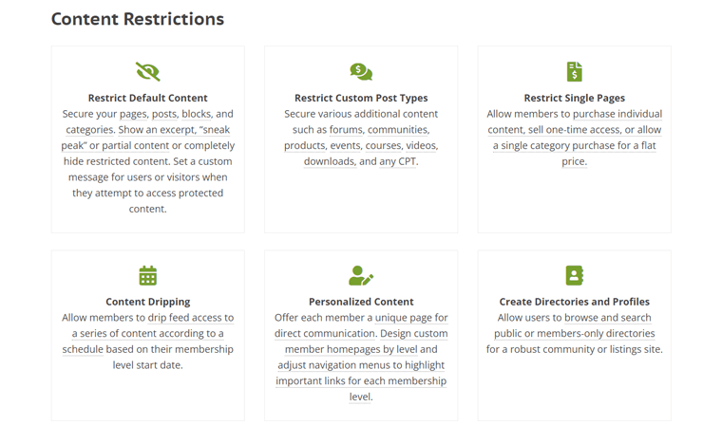The height and width of the screenshot is (425, 722).
Task: Select the Restrict Single Pages heading
Action: (x=574, y=98)
